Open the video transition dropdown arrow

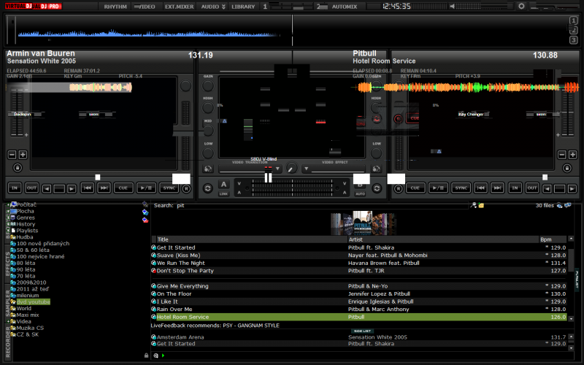click(x=277, y=169)
